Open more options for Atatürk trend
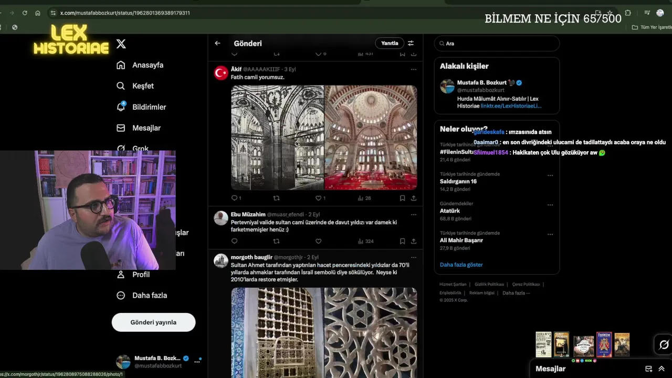672x378 pixels. [550, 205]
